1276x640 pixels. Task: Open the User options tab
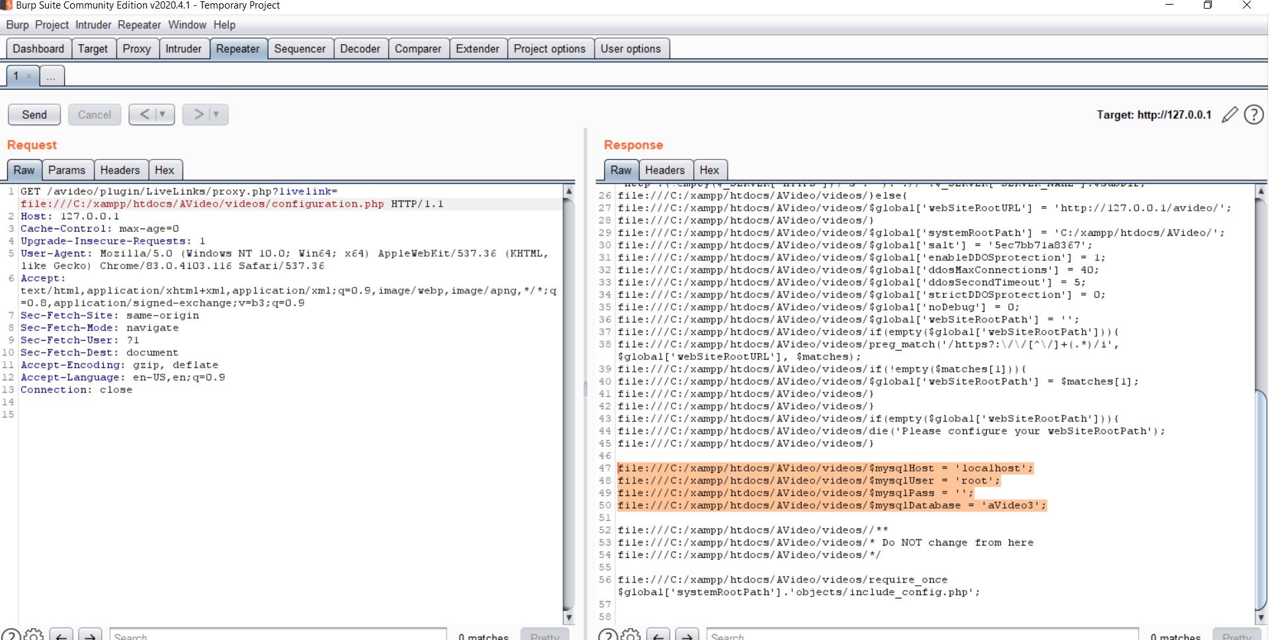(630, 49)
